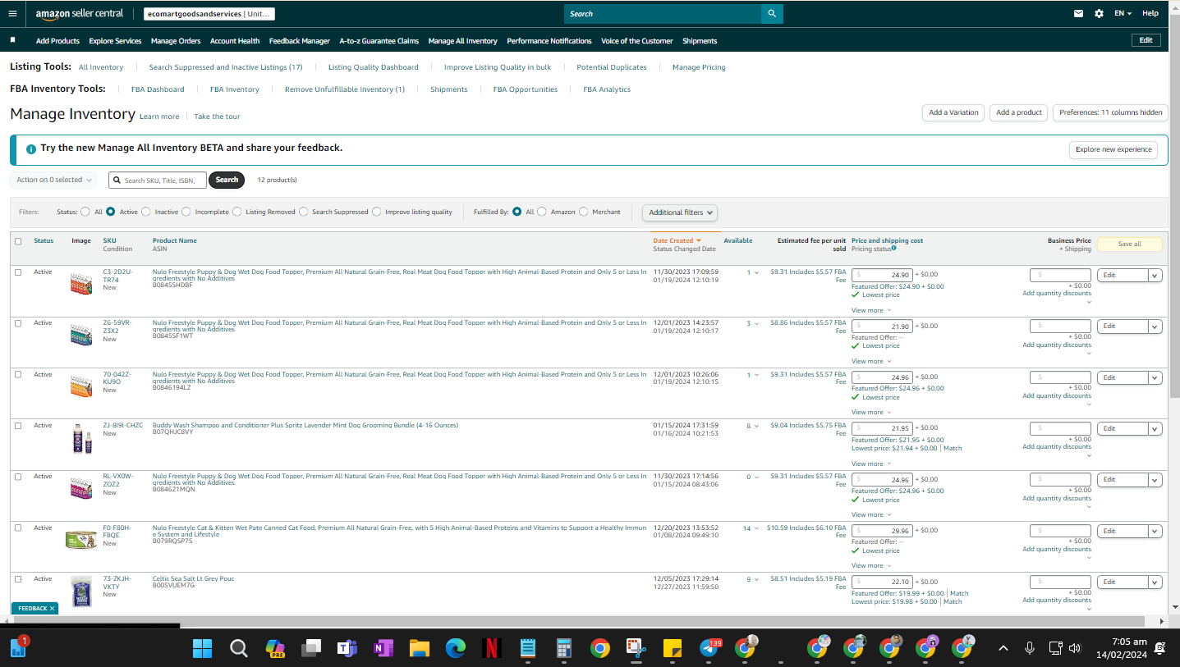Click the info icon in BETA banner
Image resolution: width=1180 pixels, height=667 pixels.
click(31, 149)
